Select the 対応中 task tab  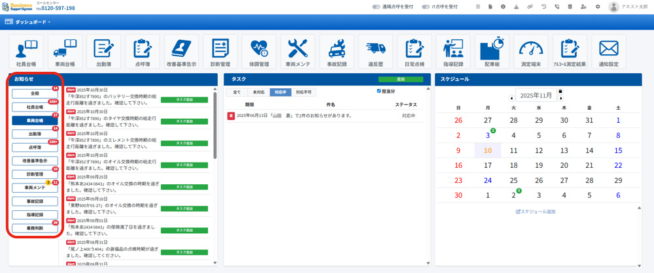pyautogui.click(x=281, y=92)
